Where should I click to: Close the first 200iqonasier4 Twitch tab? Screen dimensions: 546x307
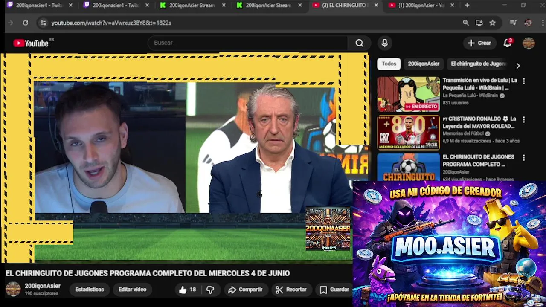pos(70,5)
